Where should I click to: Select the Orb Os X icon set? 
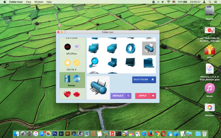[72, 64]
